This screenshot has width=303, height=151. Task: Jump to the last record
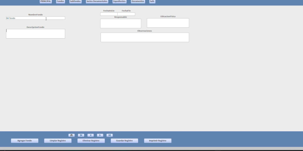pyautogui.click(x=109, y=135)
